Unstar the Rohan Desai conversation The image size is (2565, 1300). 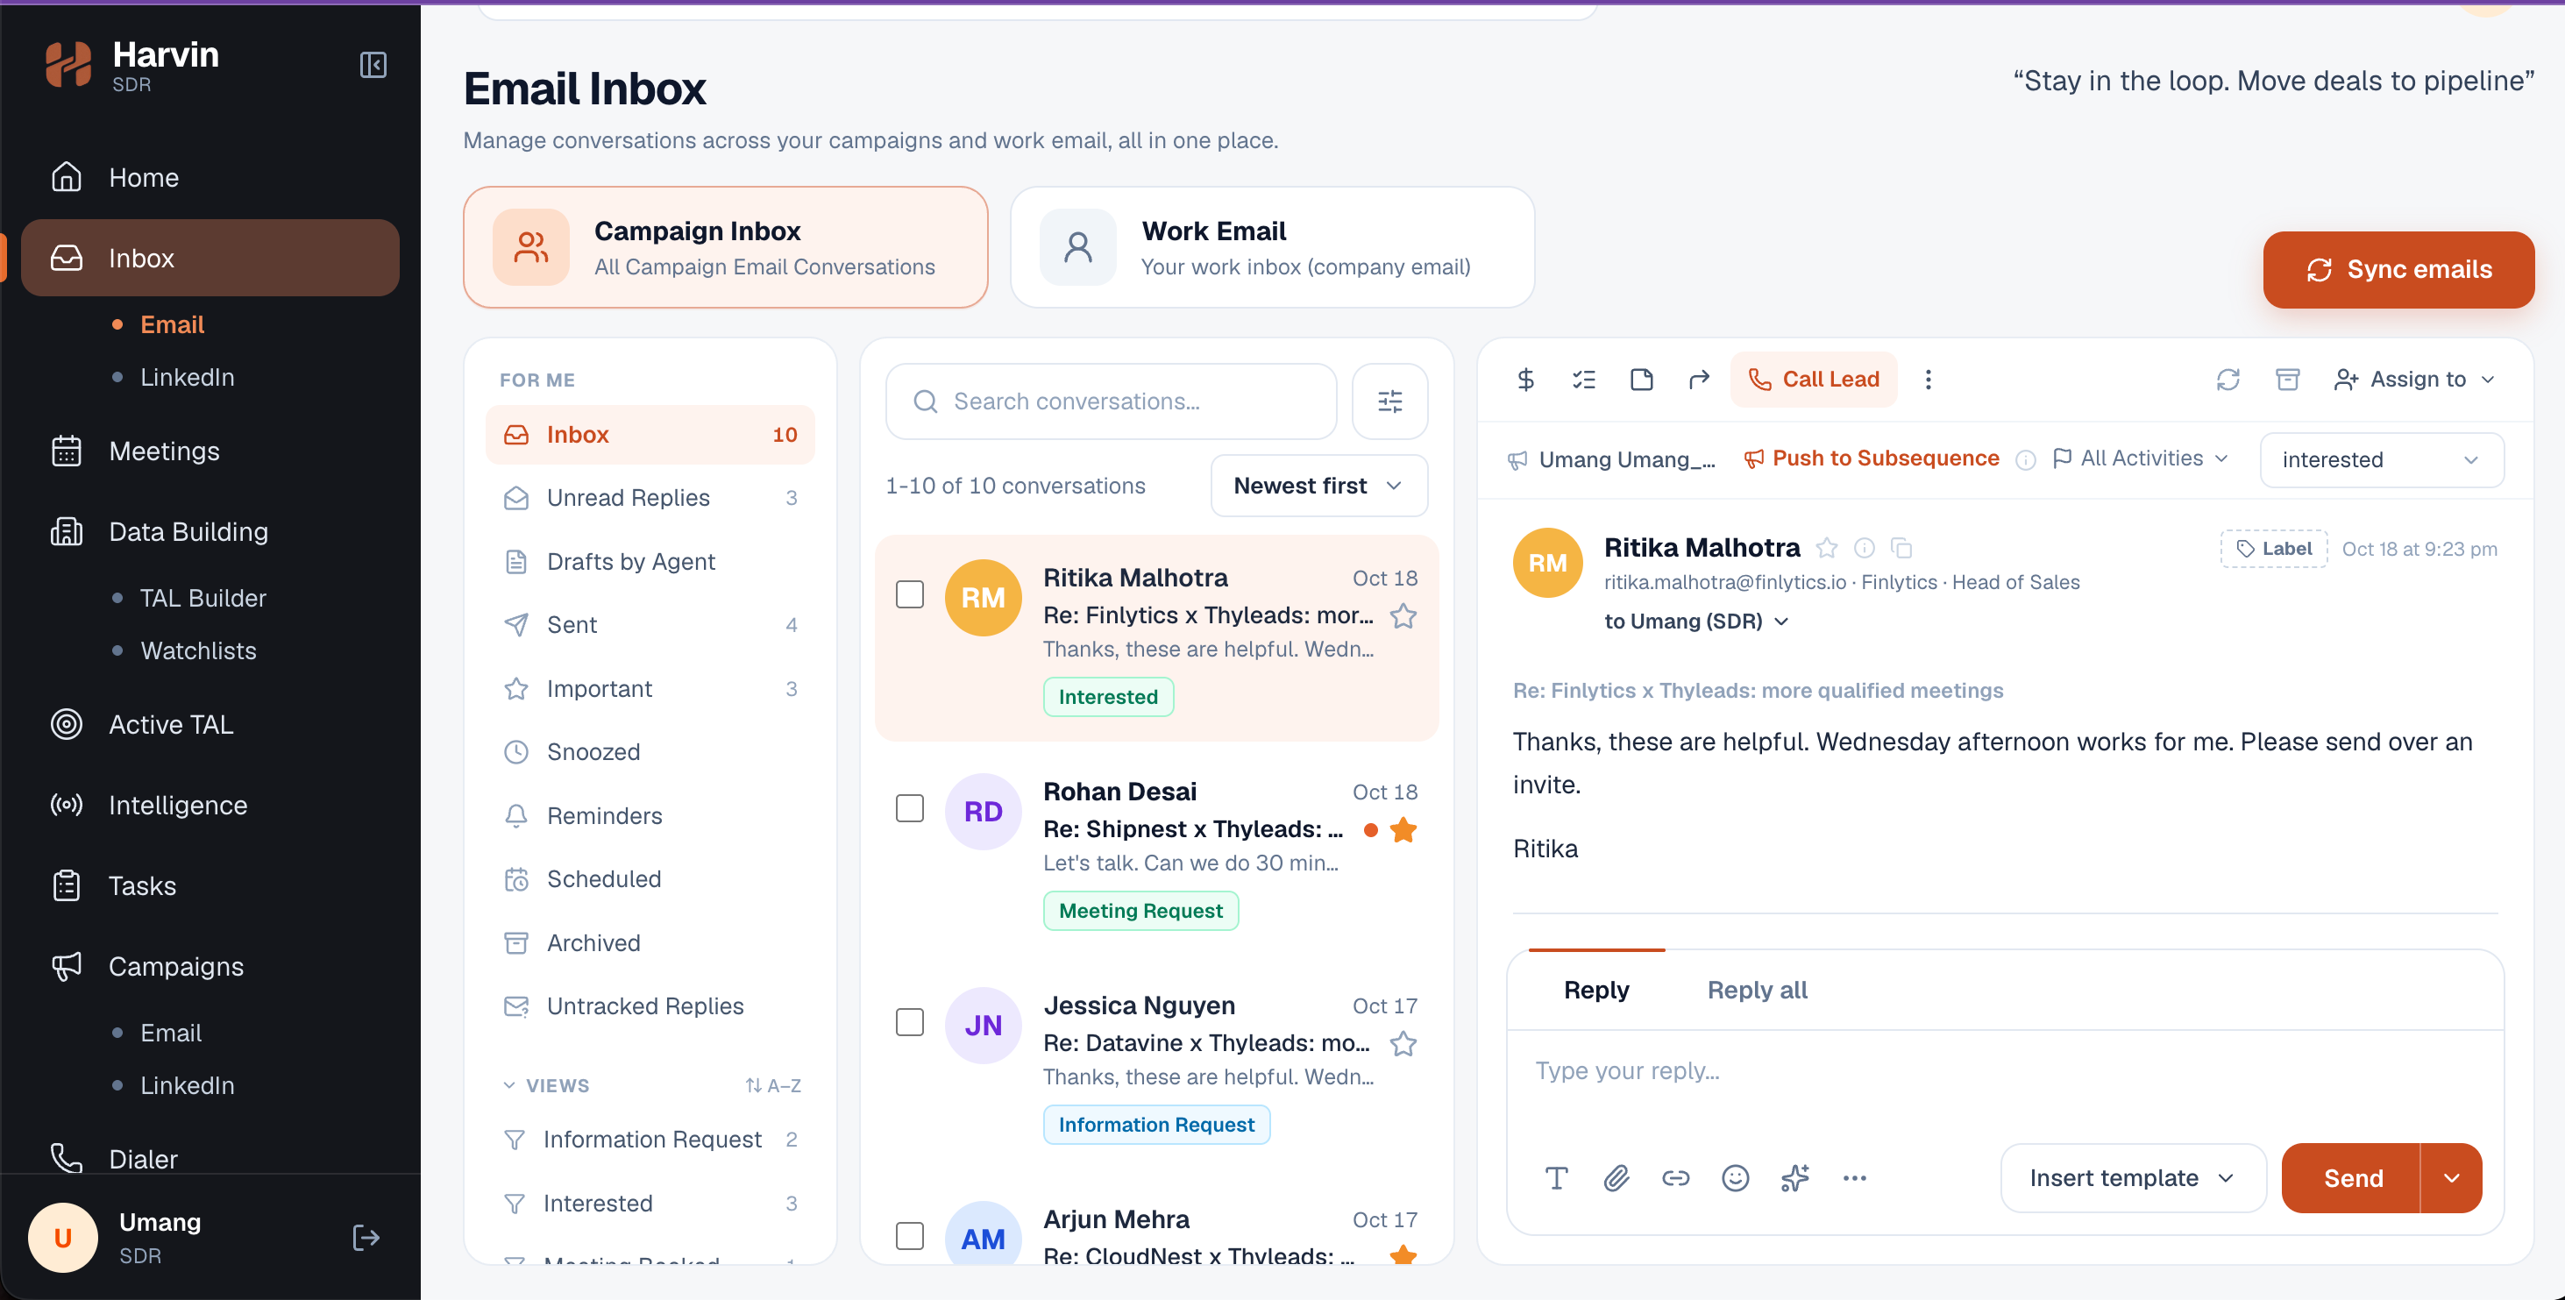(x=1403, y=829)
